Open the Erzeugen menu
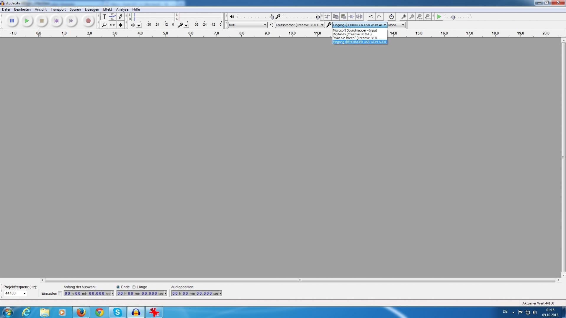 coord(92,9)
